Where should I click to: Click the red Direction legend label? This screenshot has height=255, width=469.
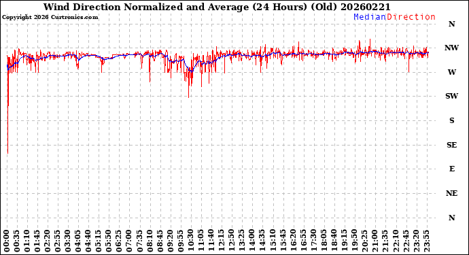[411, 17]
